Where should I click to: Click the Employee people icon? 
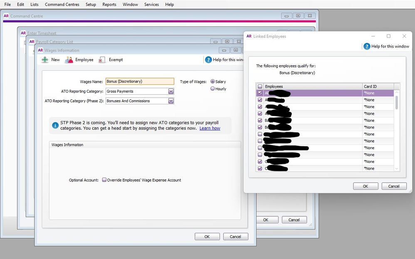[69, 60]
